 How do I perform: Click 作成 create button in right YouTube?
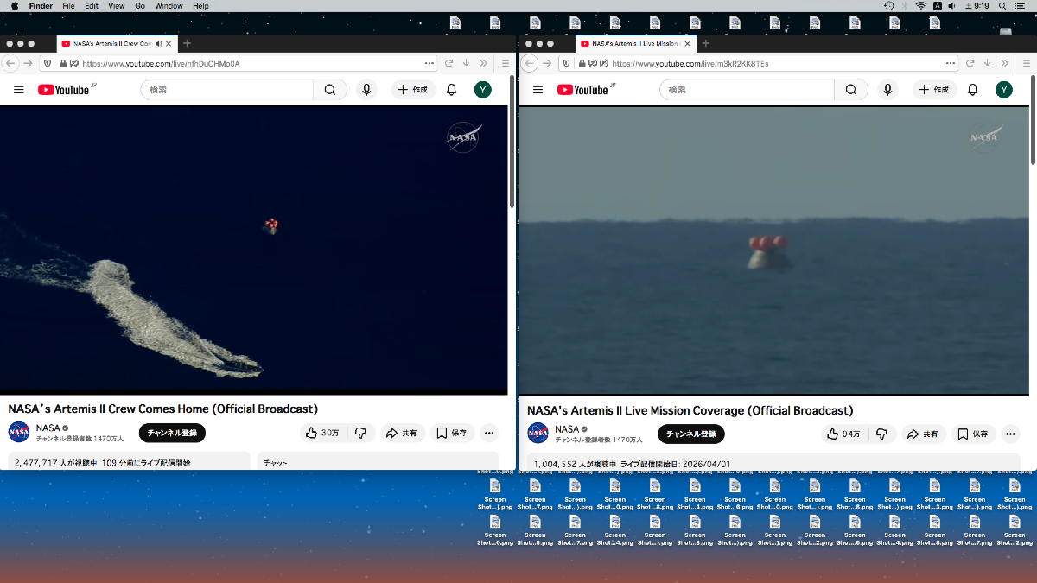[934, 90]
